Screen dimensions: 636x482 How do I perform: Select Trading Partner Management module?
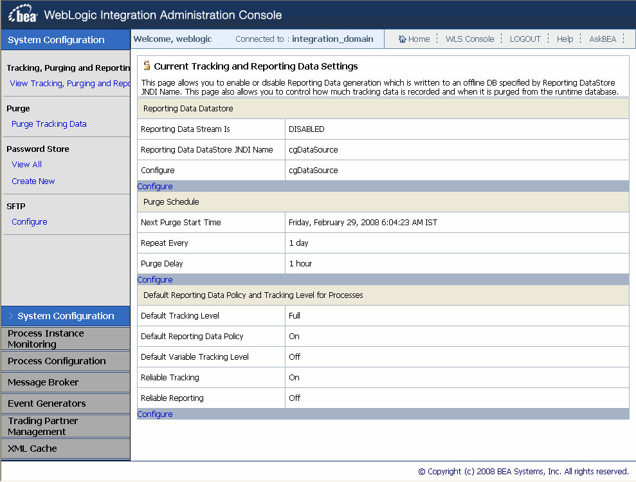click(66, 426)
